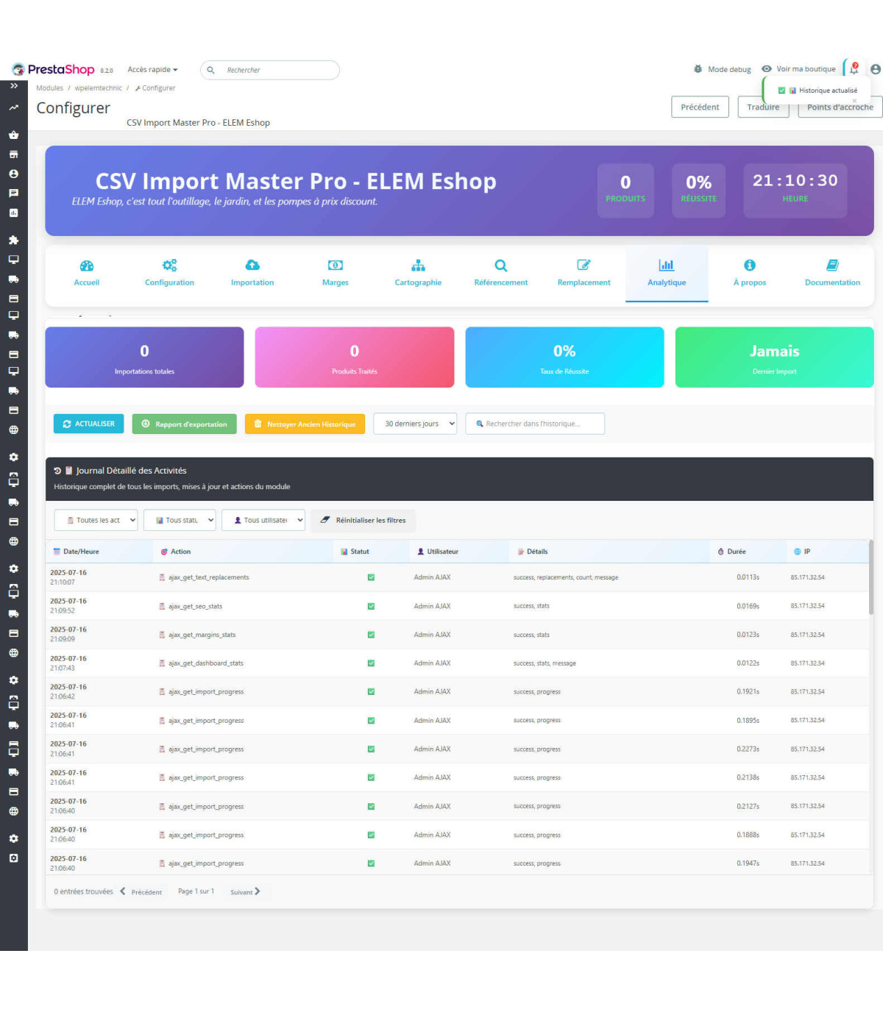
Task: Switch to the Remplacement tab
Action: 584,273
